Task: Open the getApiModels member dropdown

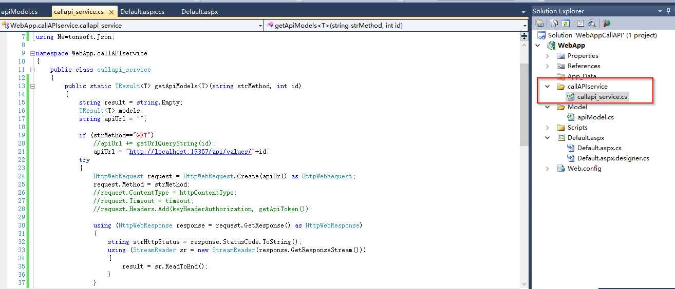Action: point(524,25)
